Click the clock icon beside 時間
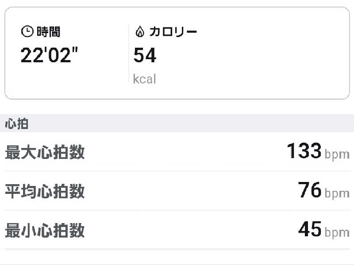Image resolution: width=354 pixels, height=265 pixels. coord(27,31)
